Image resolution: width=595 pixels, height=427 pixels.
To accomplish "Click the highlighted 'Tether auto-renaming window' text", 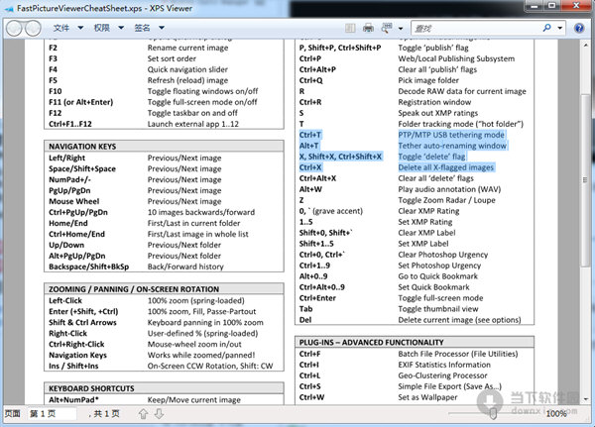I will pyautogui.click(x=452, y=146).
